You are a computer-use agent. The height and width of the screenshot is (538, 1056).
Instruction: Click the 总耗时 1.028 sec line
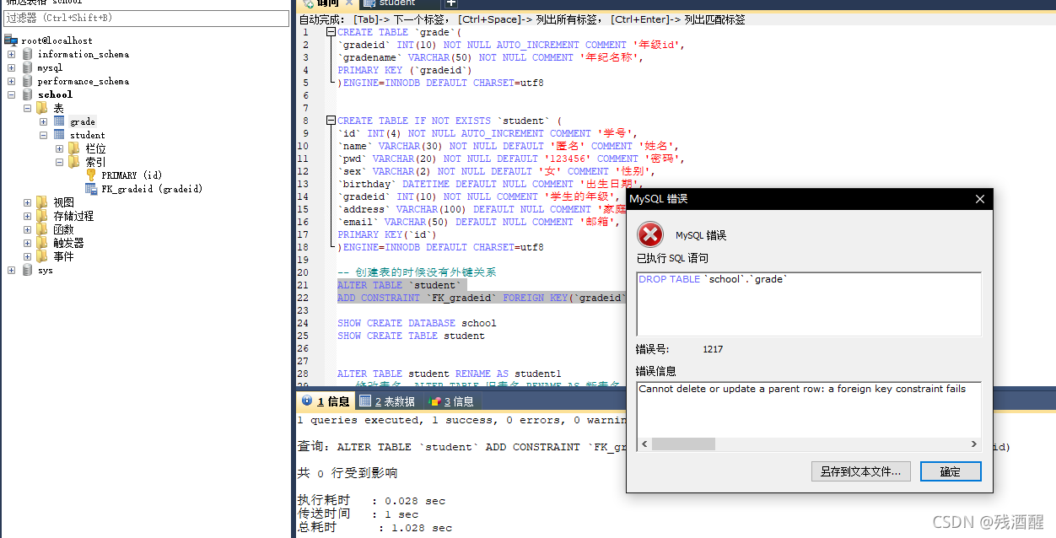point(374,528)
